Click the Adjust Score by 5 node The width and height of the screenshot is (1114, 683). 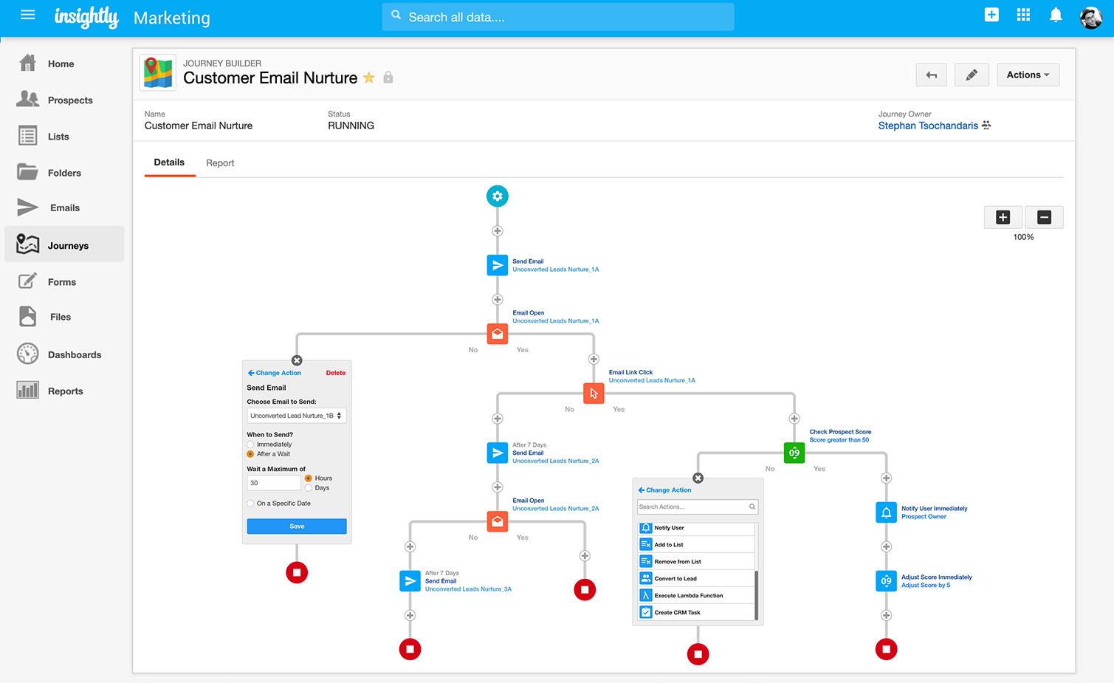pyautogui.click(x=885, y=581)
